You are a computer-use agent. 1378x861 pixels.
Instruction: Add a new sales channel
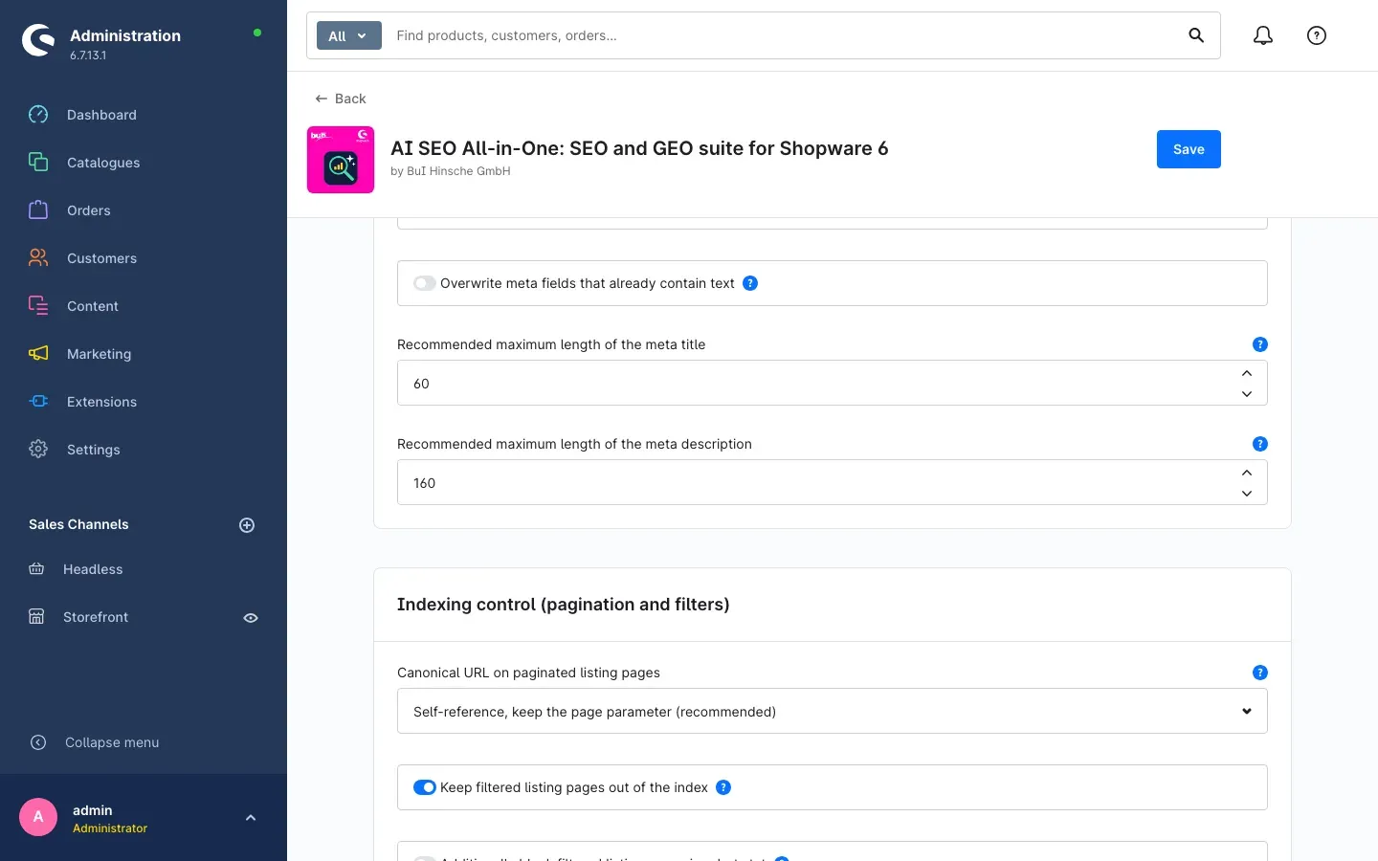[x=247, y=525]
